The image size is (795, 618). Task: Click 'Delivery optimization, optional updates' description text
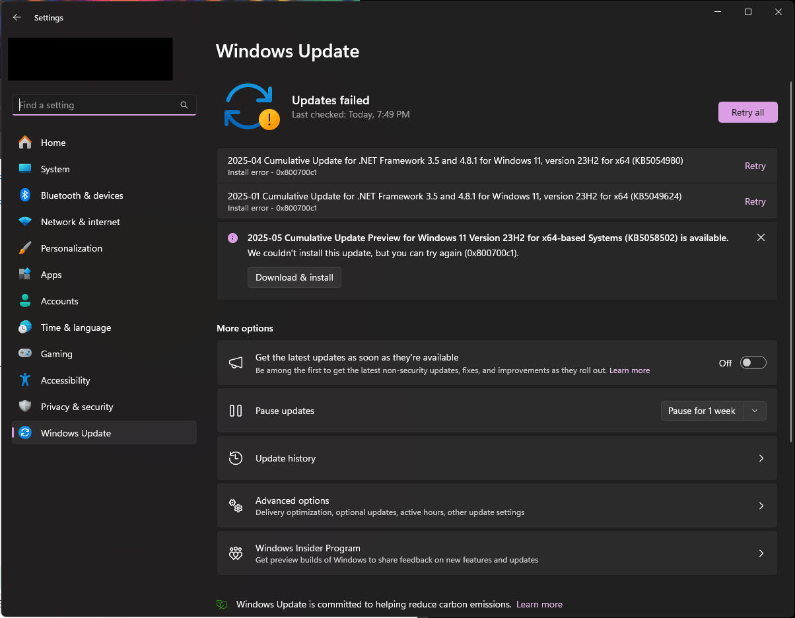(390, 512)
